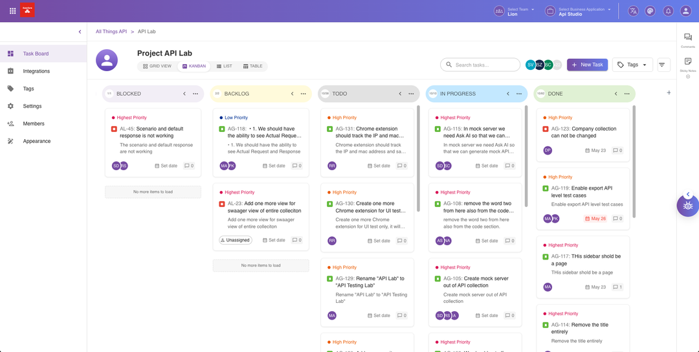Open Sticky Notes from right sidebar
The height and width of the screenshot is (352, 699).
click(x=687, y=62)
